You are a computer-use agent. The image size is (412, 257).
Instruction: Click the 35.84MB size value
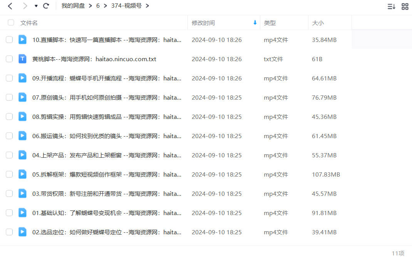coord(324,40)
